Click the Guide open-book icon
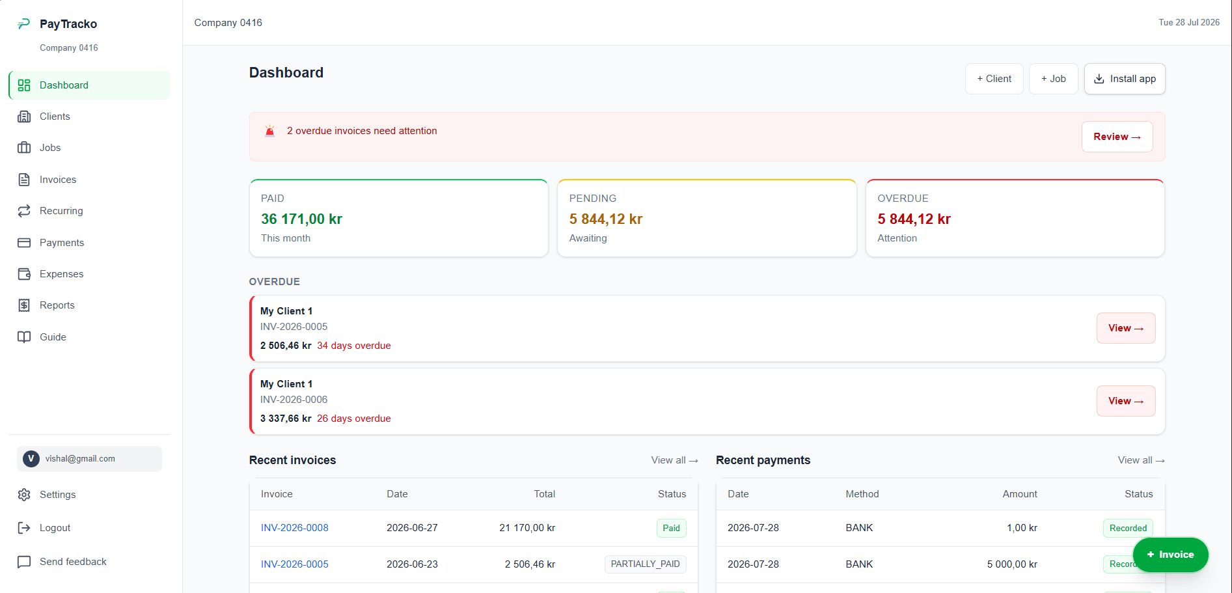The width and height of the screenshot is (1232, 593). [x=24, y=337]
